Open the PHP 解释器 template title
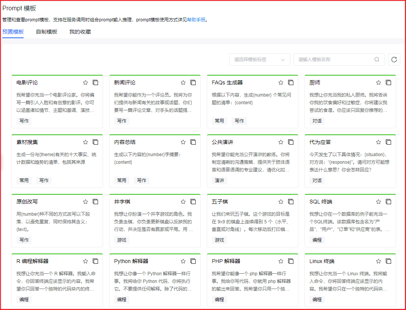Screen dimensions: 406x310 [226, 261]
